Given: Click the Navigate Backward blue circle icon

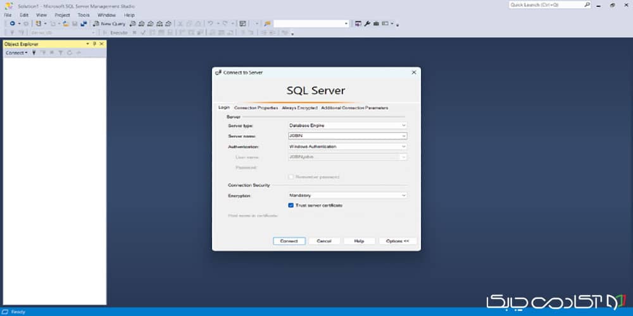Looking at the screenshot, I should pyautogui.click(x=13, y=23).
